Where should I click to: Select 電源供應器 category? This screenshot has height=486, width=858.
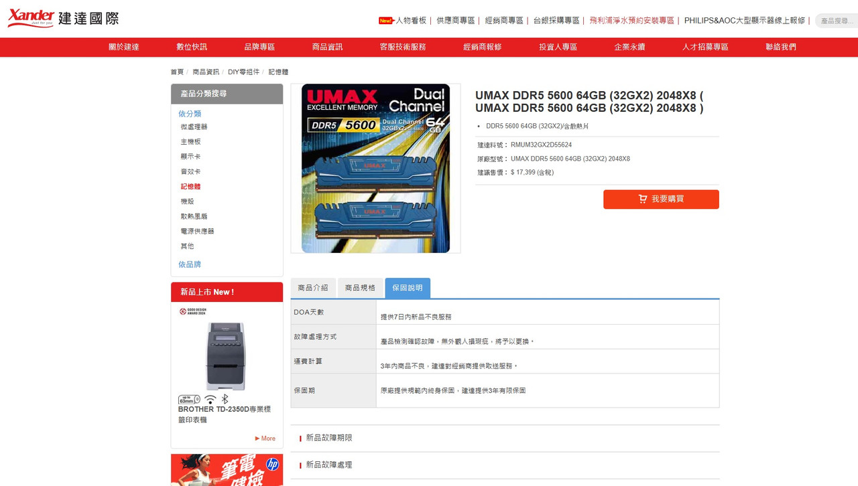pos(197,231)
